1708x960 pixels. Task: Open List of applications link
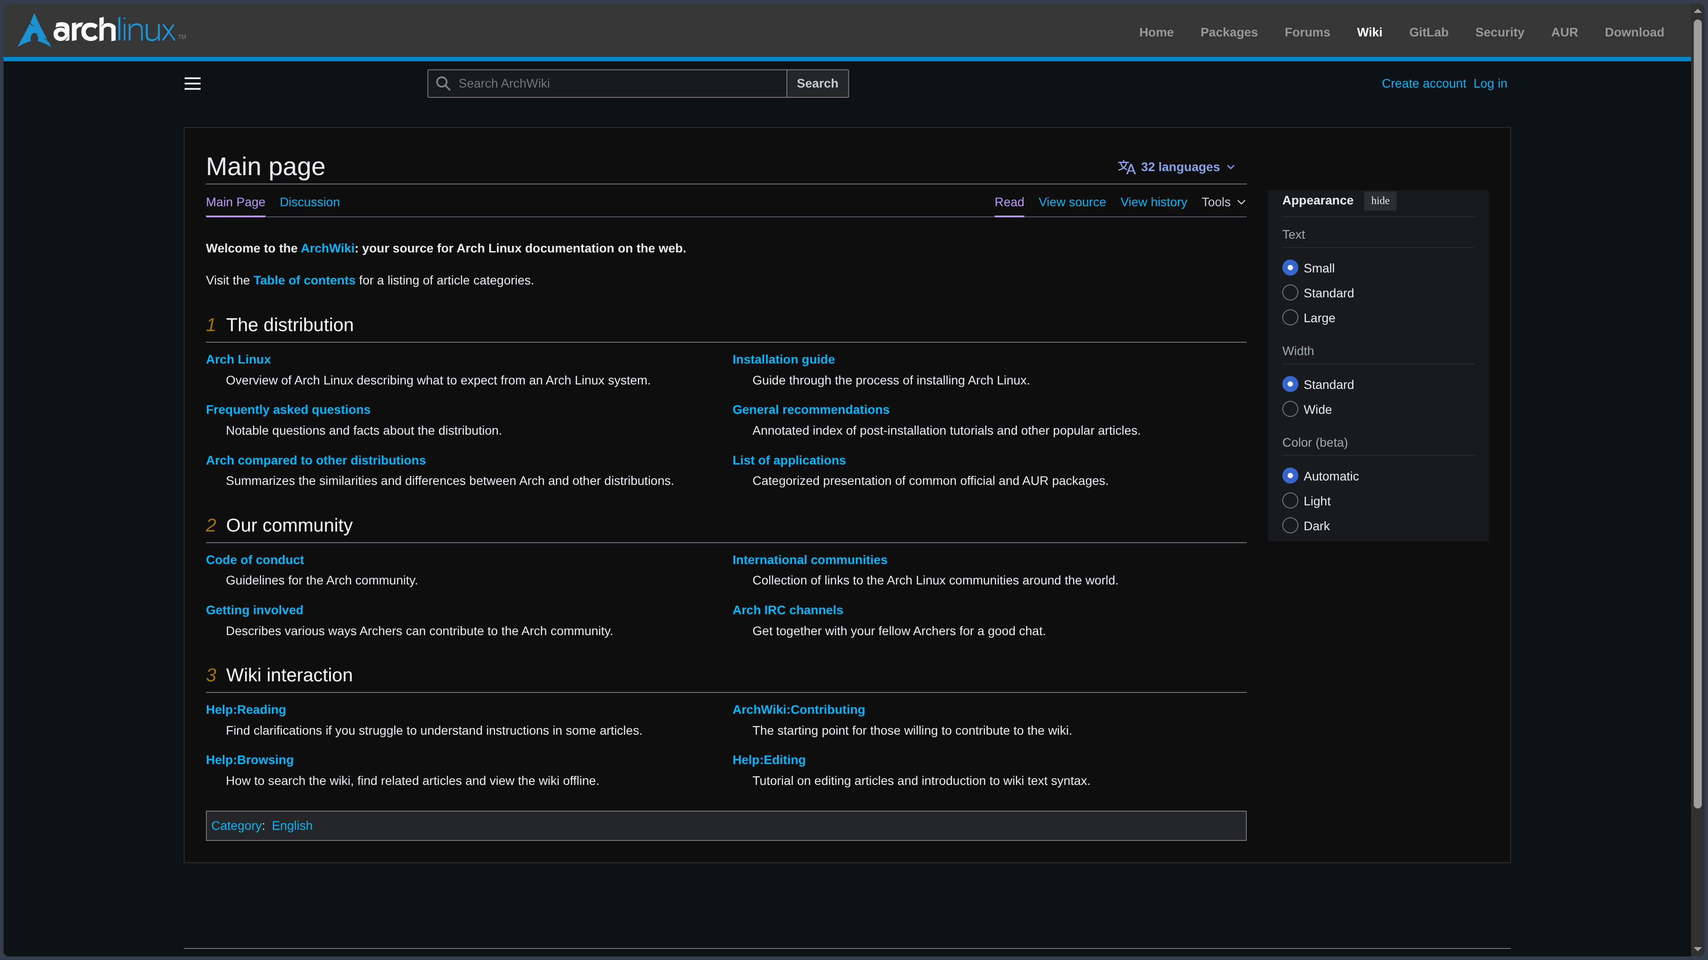point(789,460)
